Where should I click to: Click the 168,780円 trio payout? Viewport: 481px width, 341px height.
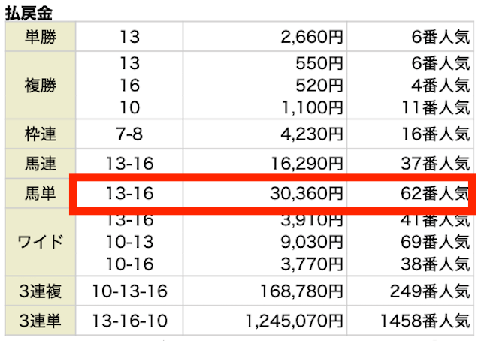pos(301,291)
